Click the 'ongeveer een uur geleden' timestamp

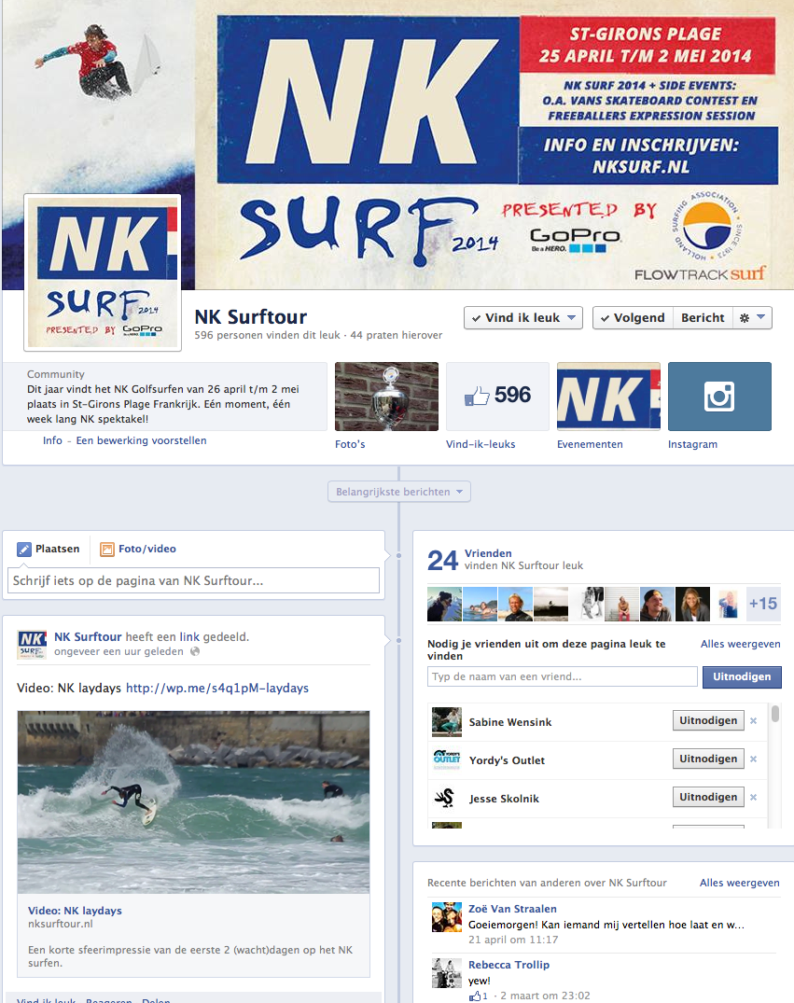point(118,652)
